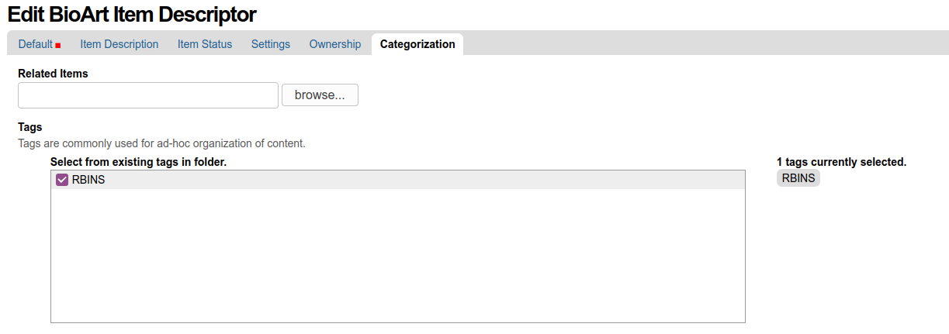Screen dimensions: 949x334
Task: Select the Categorization tab
Action: pos(417,44)
